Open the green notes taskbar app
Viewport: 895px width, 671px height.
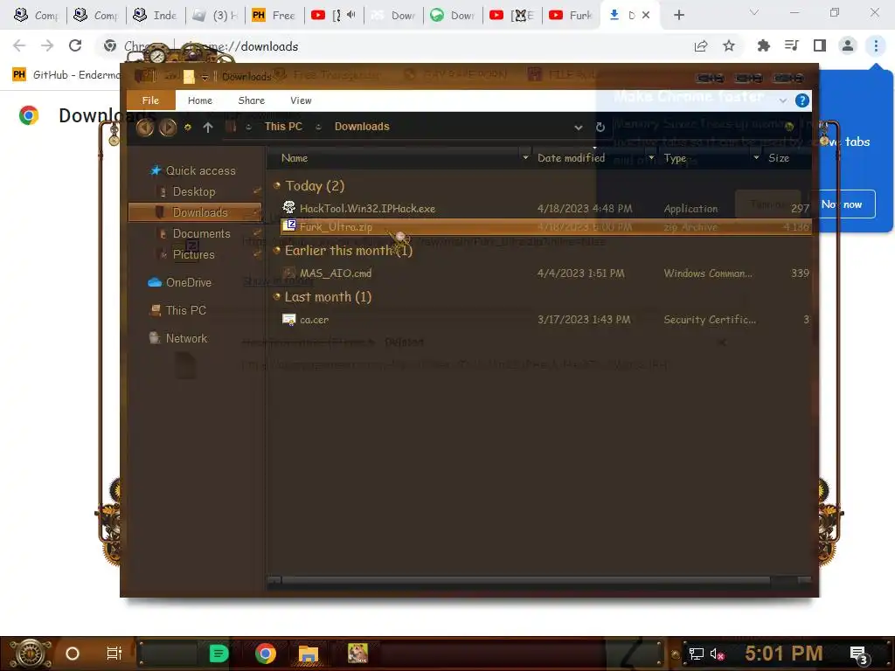pyautogui.click(x=219, y=654)
